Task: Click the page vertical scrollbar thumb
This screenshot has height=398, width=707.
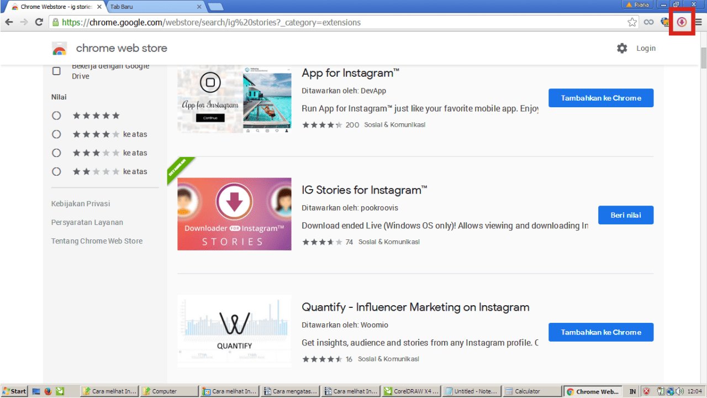Action: click(703, 57)
